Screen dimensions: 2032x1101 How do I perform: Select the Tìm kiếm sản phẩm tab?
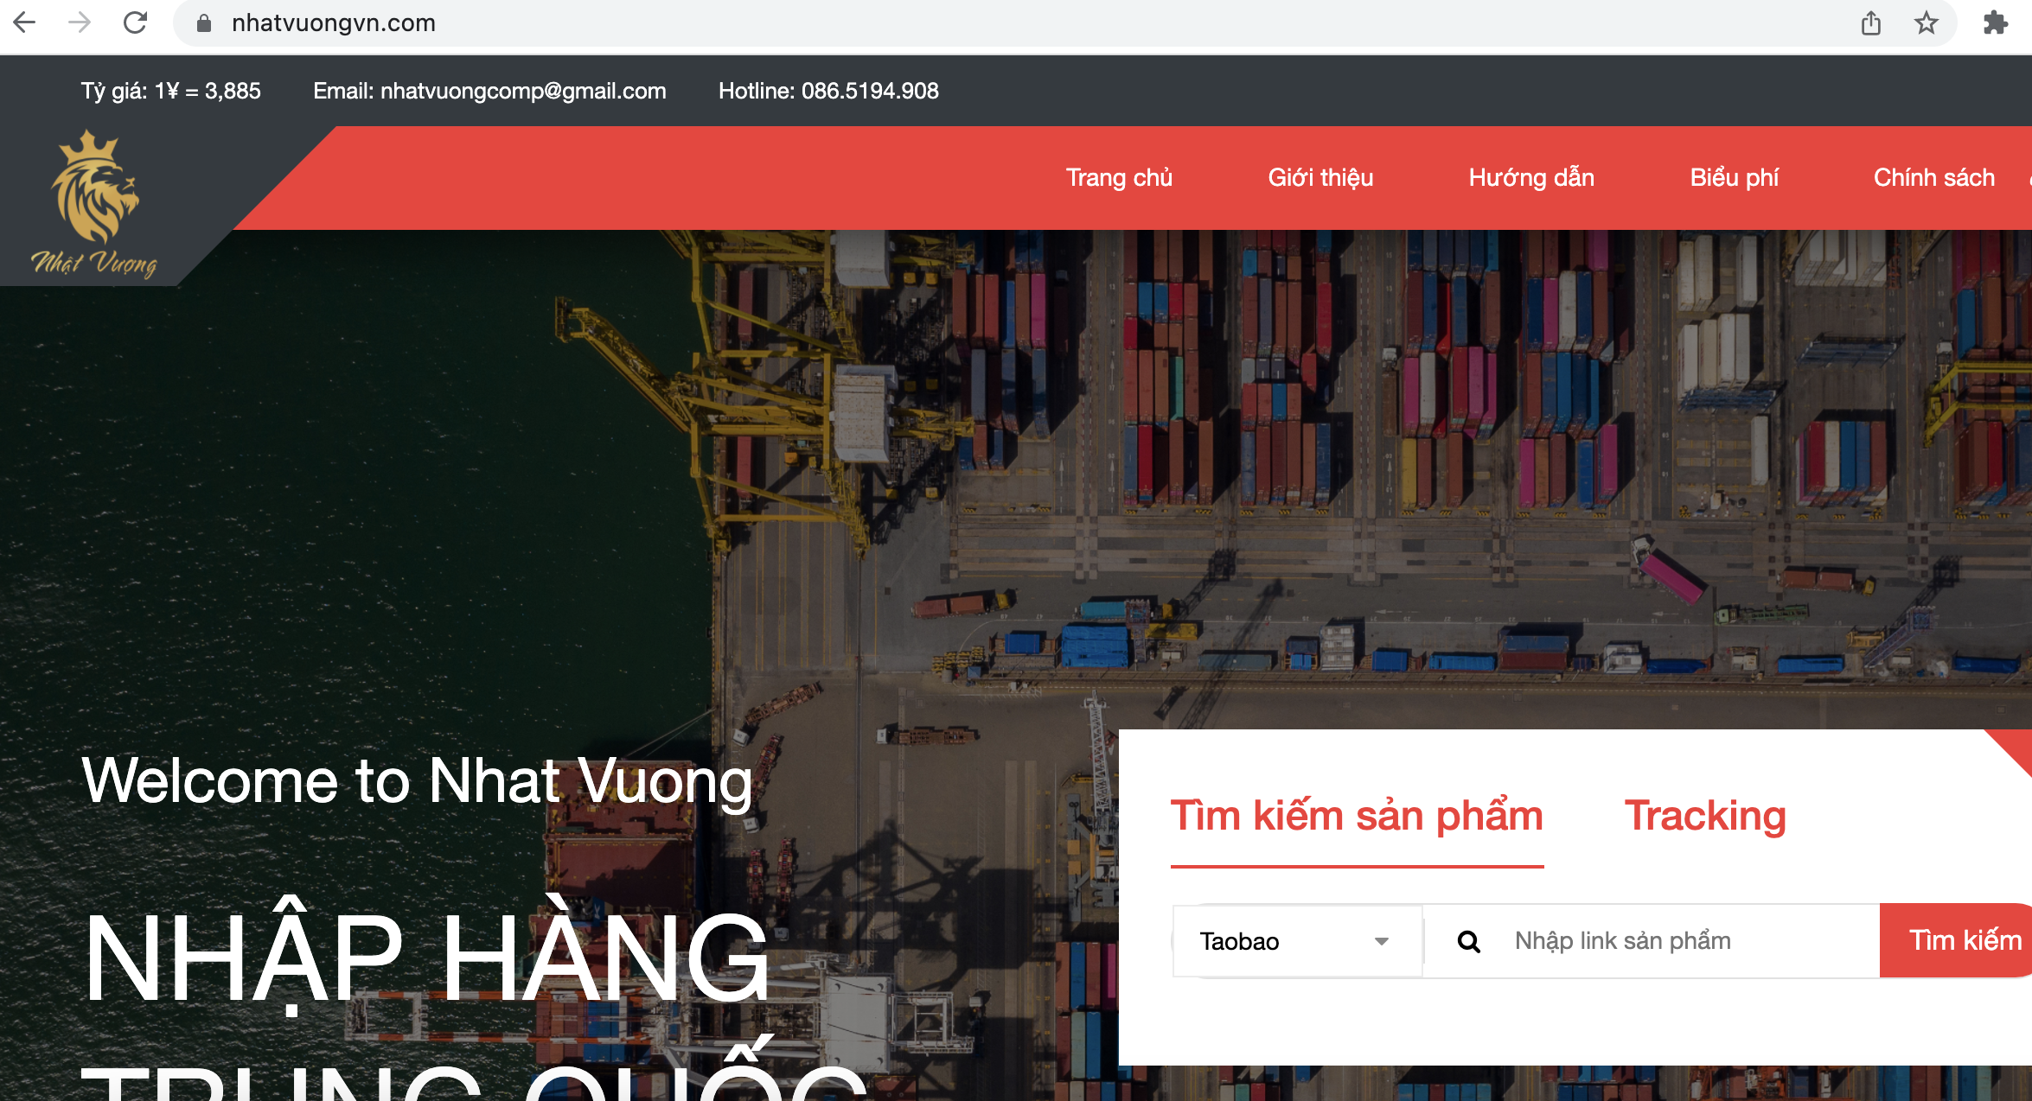[x=1357, y=817]
